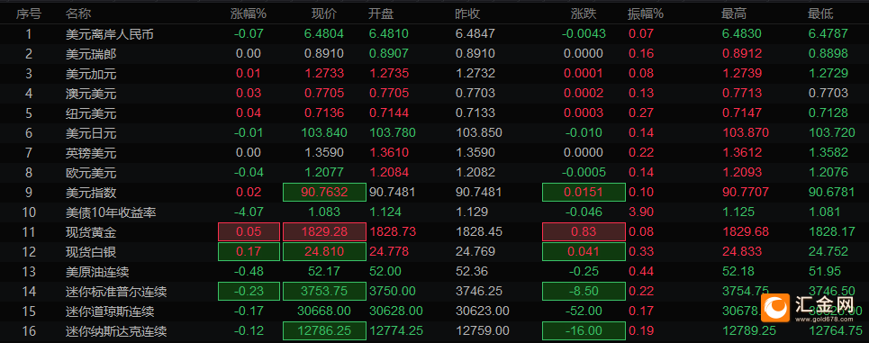Click row number 16
Screen dimensions: 869x343
click(28, 331)
